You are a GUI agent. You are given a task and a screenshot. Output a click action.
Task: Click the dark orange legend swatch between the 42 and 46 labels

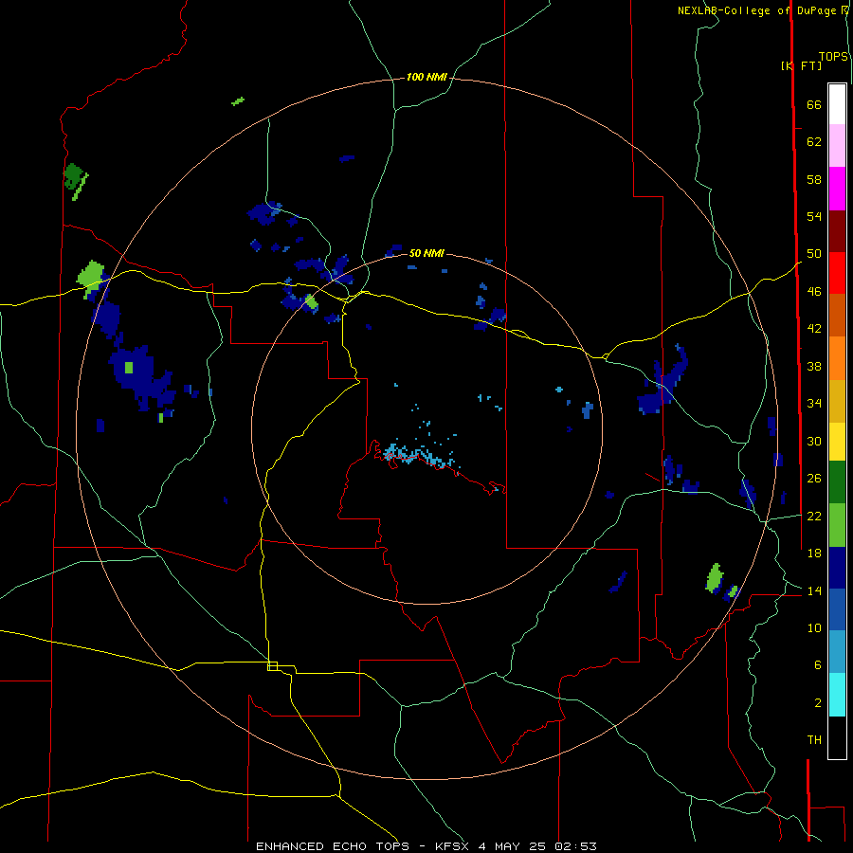coord(837,316)
